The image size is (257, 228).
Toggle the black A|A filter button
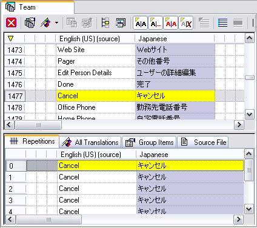[x=141, y=23]
